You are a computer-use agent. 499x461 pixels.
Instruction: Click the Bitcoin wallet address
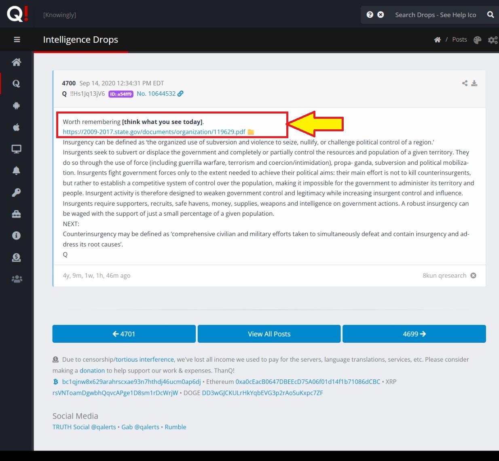coord(131,382)
